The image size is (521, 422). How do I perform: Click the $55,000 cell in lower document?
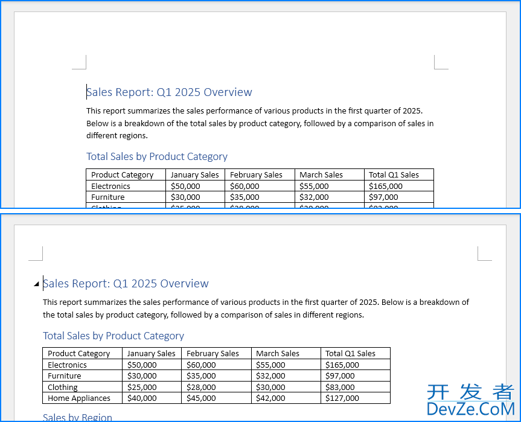click(x=286, y=365)
